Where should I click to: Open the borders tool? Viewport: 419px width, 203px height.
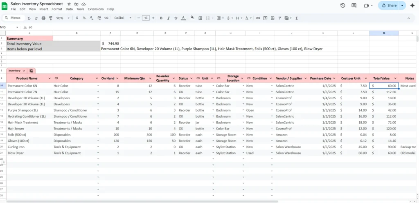pos(200,18)
